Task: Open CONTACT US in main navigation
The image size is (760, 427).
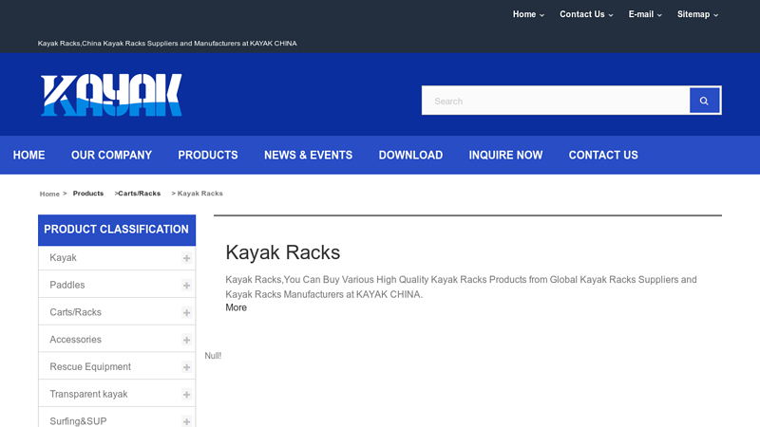Action: pyautogui.click(x=603, y=155)
